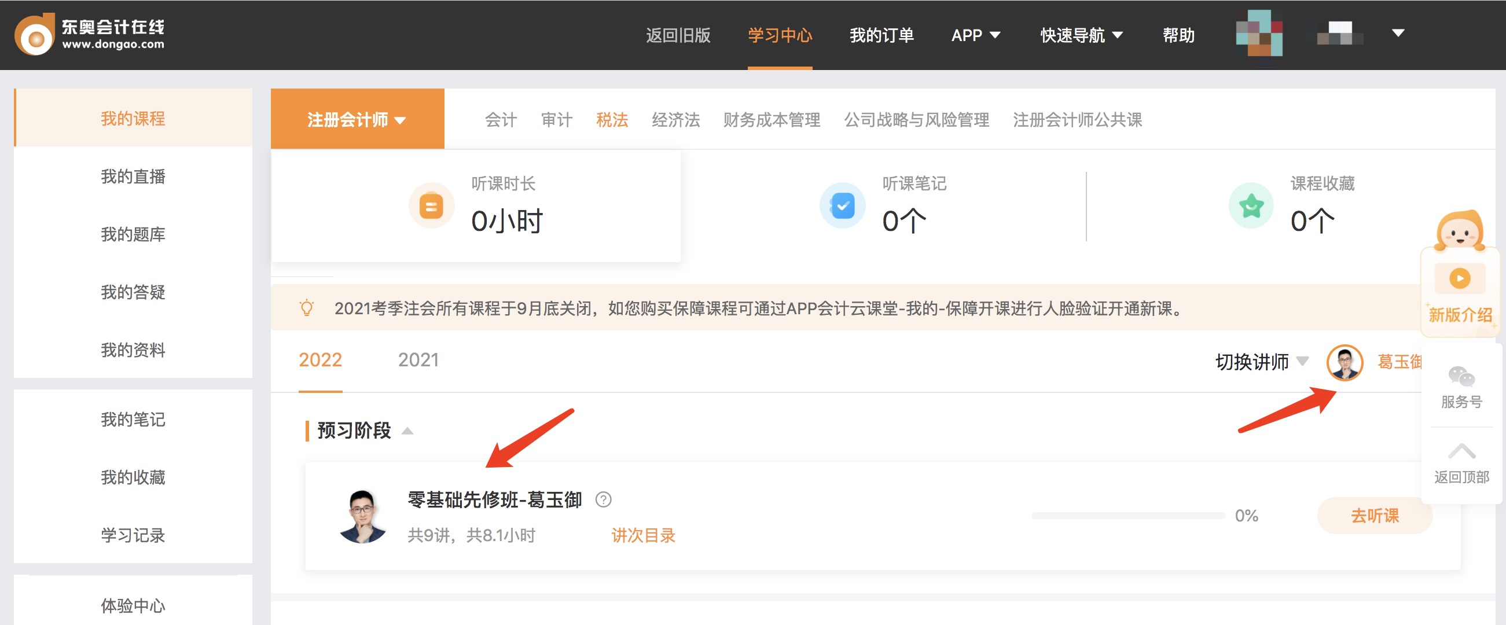Open the 新版介绍 video introduction icon
Image resolution: width=1506 pixels, height=625 pixels.
tap(1460, 279)
